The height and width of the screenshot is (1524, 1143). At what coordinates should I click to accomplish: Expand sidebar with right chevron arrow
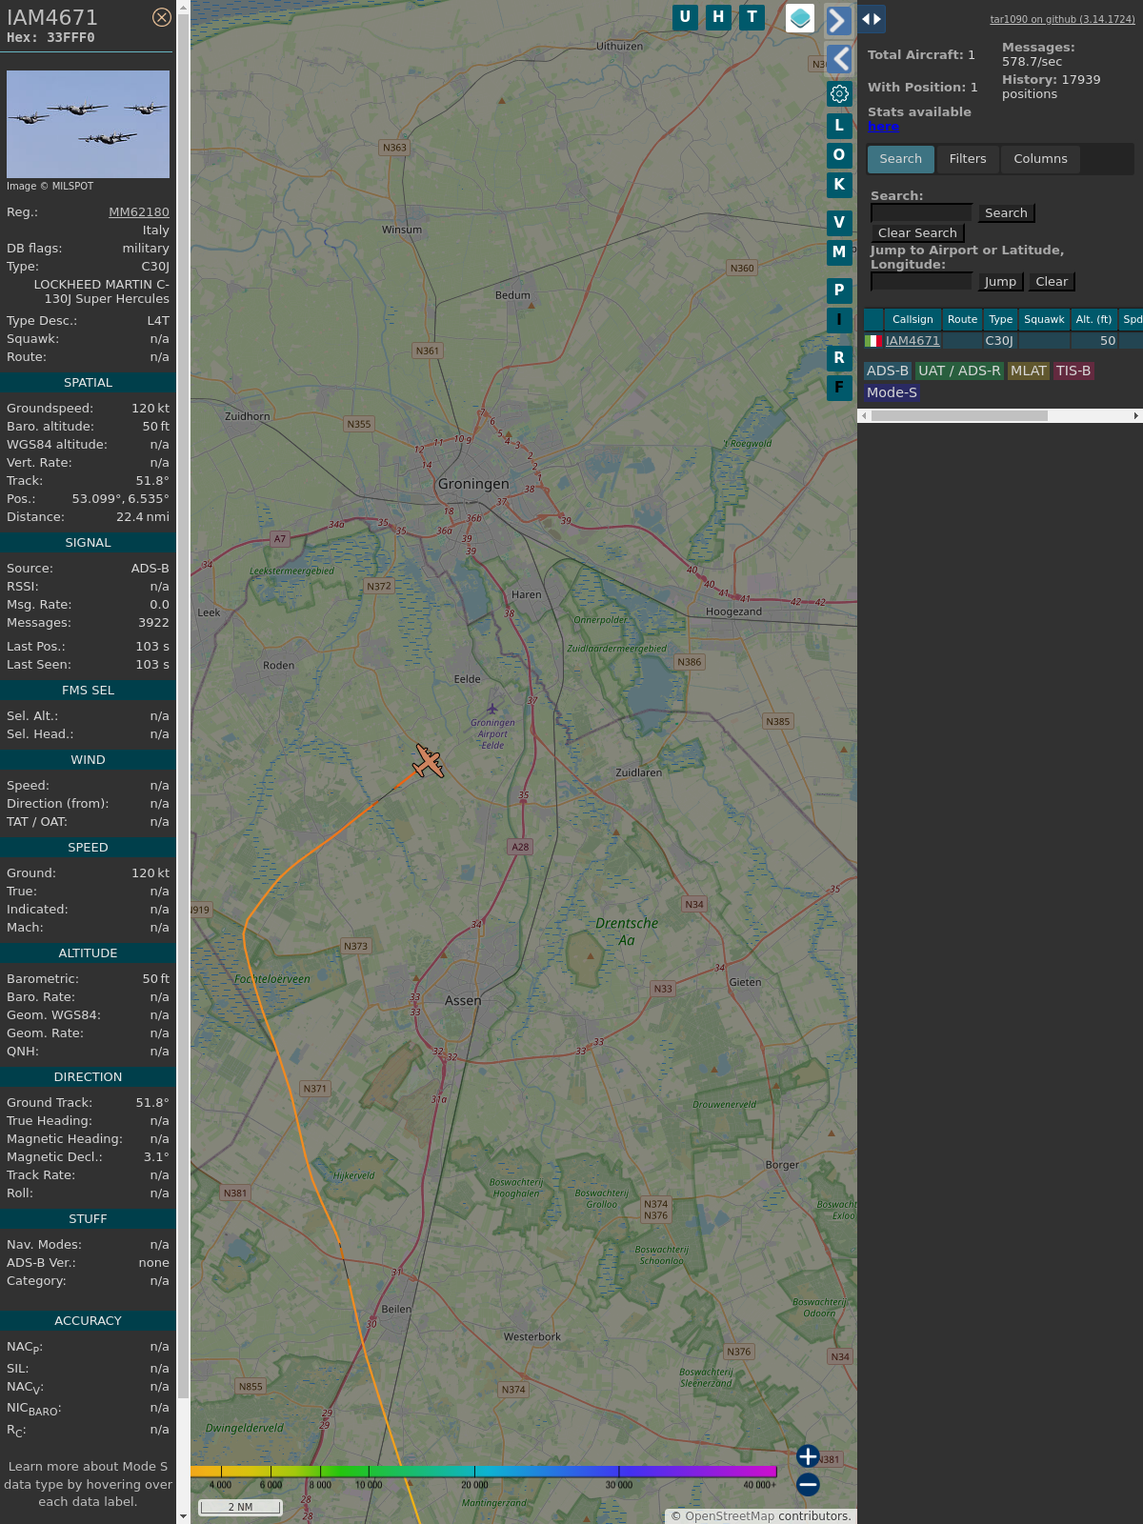click(838, 20)
